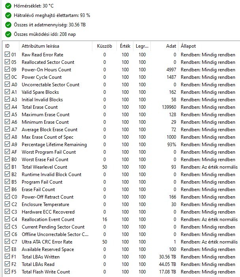Toggle the Enclosure Temperature checkbox
240x277 pixels.
coord(7,204)
